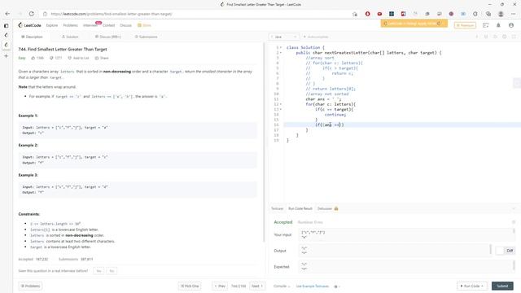Select the Run Code Result tab
Screen dimensions: 521x293
(300, 208)
